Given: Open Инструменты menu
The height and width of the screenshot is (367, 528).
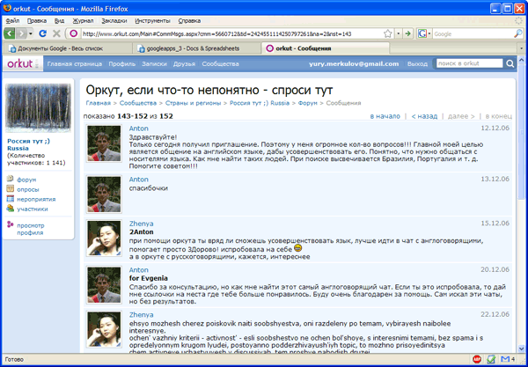Looking at the screenshot, I should tap(152, 21).
